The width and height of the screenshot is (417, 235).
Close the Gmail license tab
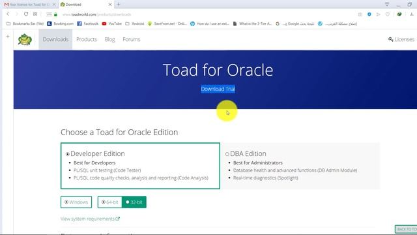pyautogui.click(x=54, y=5)
